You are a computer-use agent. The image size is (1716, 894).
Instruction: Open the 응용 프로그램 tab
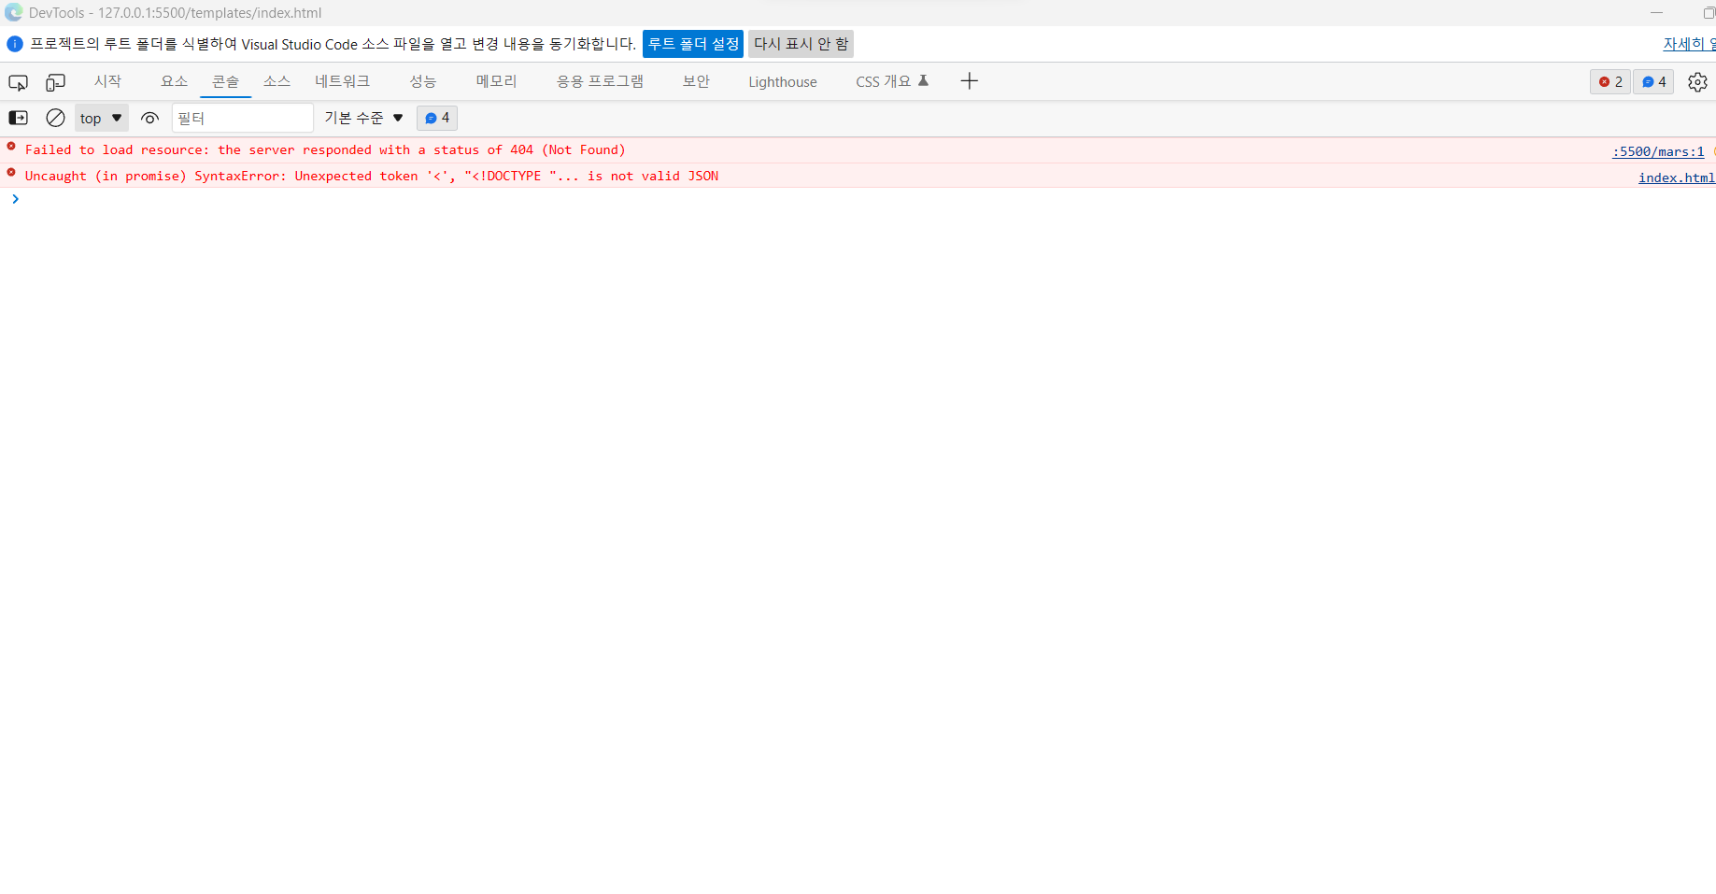tap(600, 81)
